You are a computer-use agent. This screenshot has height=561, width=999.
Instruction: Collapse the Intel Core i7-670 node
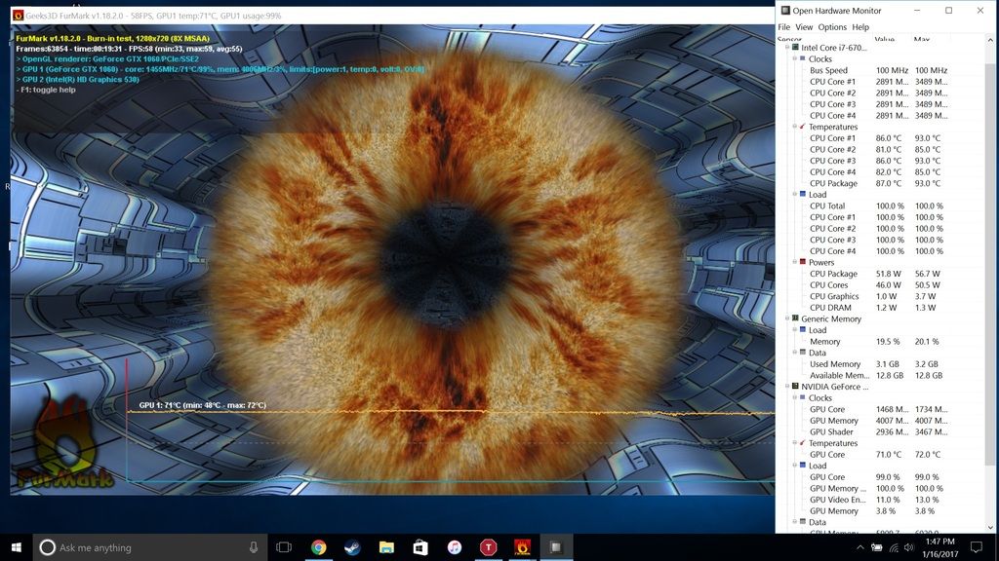click(787, 47)
